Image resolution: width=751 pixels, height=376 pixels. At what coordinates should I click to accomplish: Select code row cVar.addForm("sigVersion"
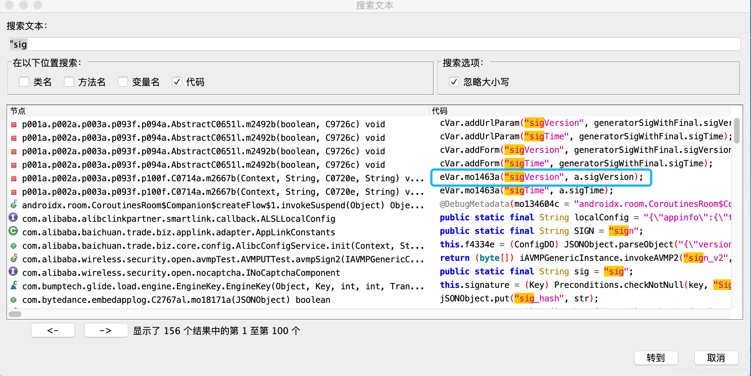point(585,150)
